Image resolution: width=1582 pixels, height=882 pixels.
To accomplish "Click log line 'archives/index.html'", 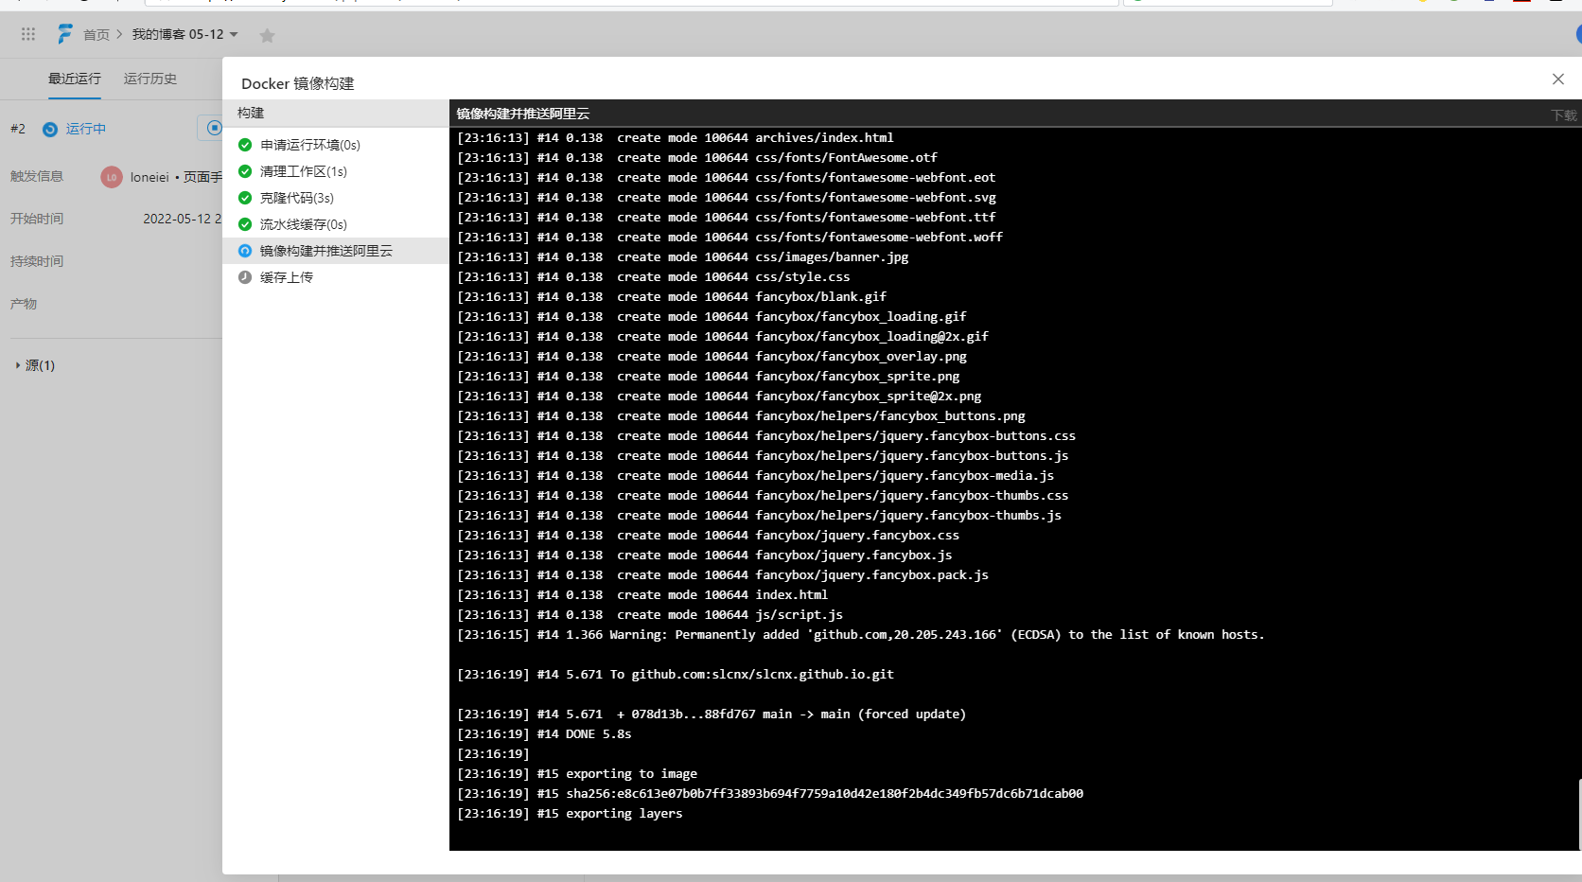I will [x=676, y=138].
